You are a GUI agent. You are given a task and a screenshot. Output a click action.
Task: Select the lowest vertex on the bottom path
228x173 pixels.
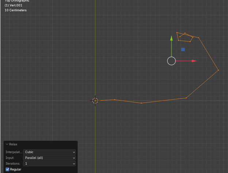141,103
